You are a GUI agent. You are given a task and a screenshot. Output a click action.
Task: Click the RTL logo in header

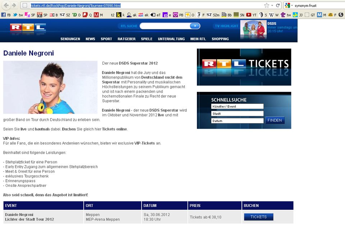point(28,27)
